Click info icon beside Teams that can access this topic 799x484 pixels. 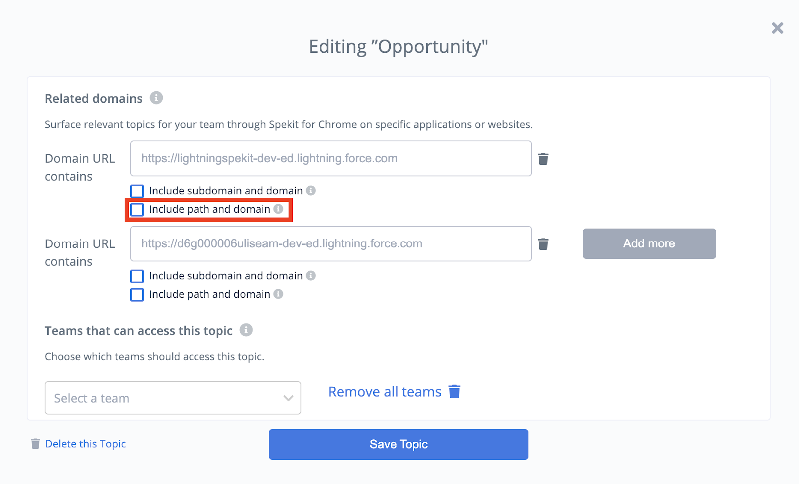(x=246, y=330)
